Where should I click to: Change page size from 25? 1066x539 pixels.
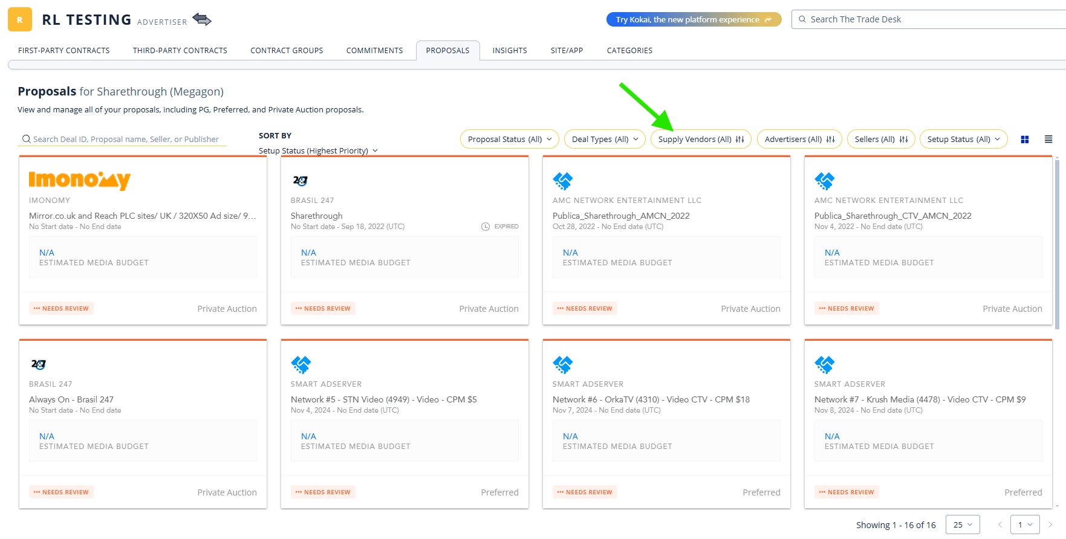coord(963,524)
